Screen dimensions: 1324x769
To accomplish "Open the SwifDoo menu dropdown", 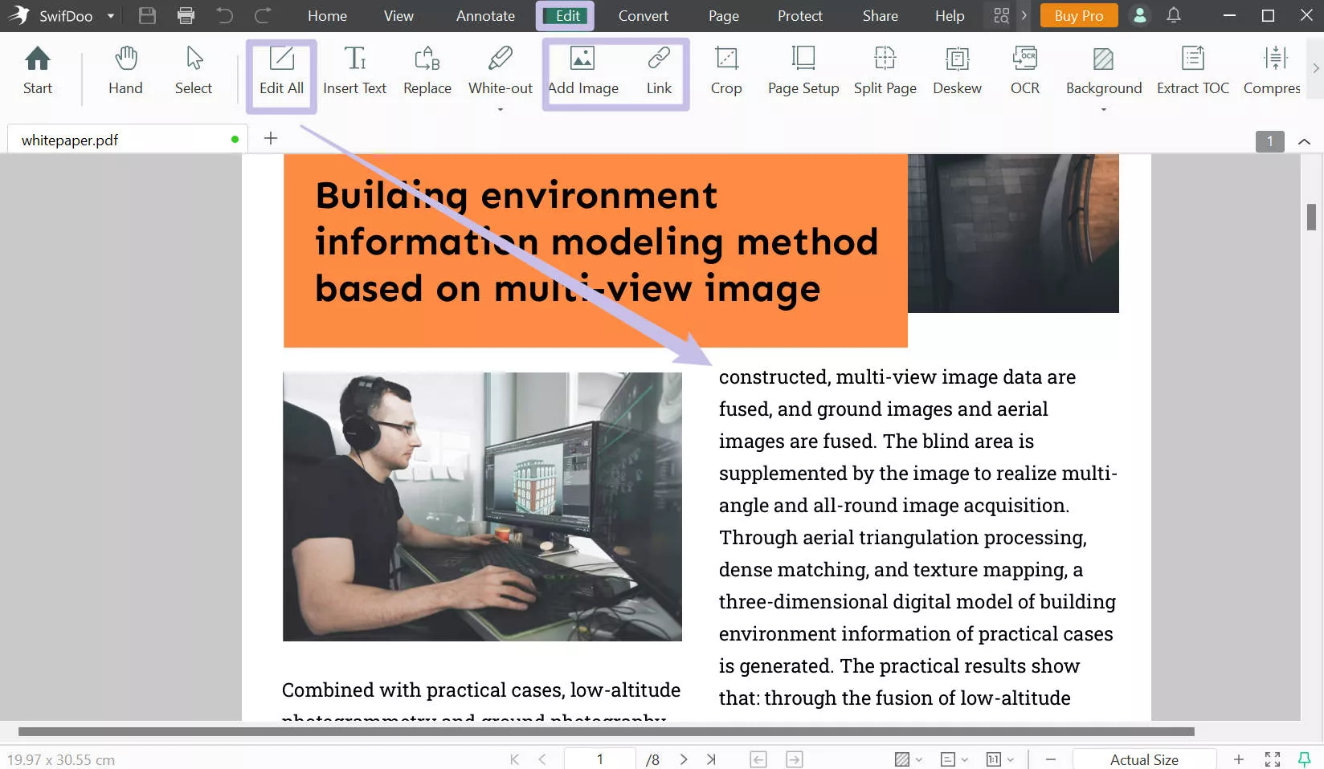I will pyautogui.click(x=110, y=15).
